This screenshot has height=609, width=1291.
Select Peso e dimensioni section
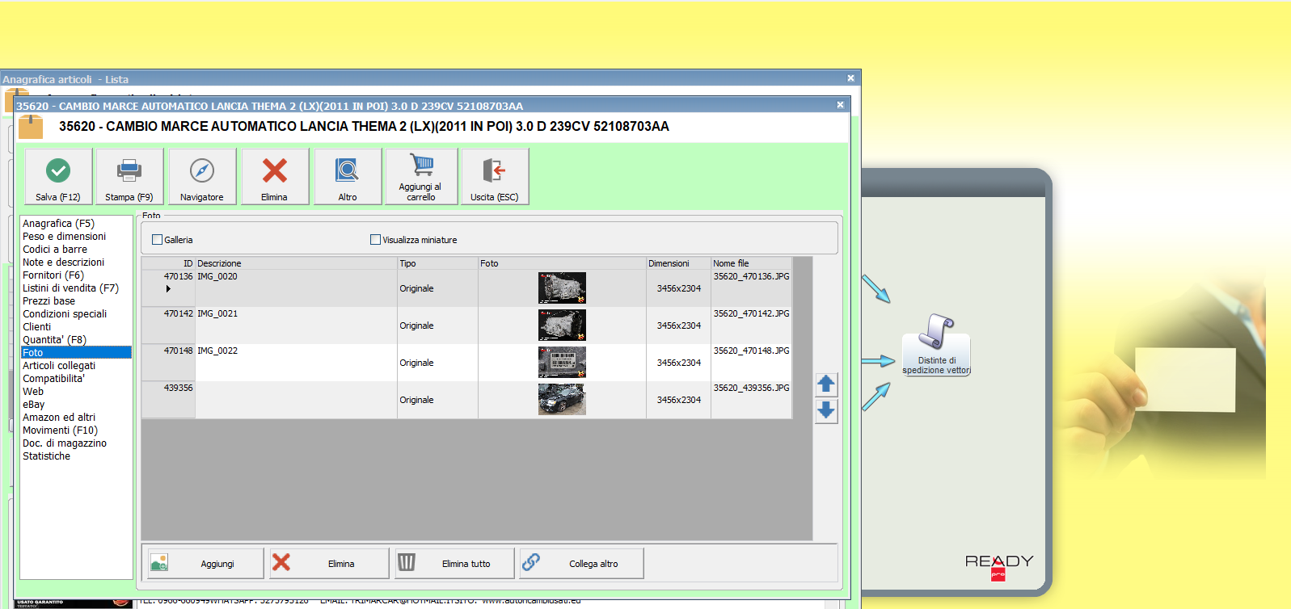tap(64, 237)
